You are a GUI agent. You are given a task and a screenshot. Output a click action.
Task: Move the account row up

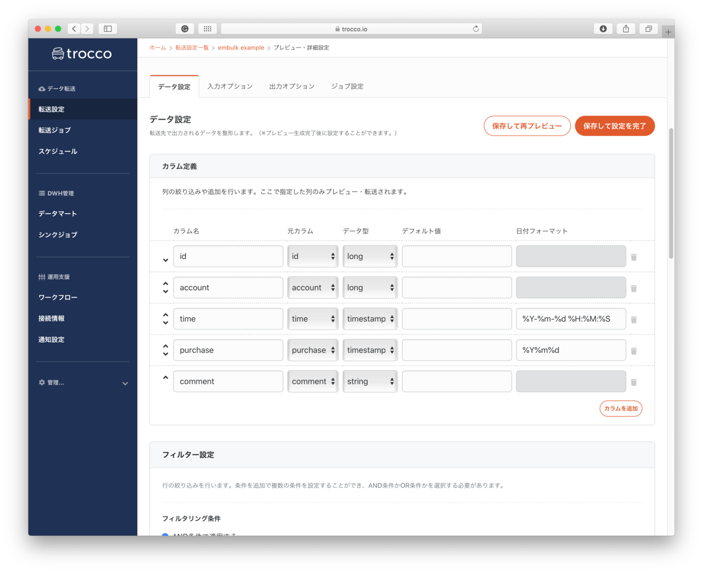(165, 283)
